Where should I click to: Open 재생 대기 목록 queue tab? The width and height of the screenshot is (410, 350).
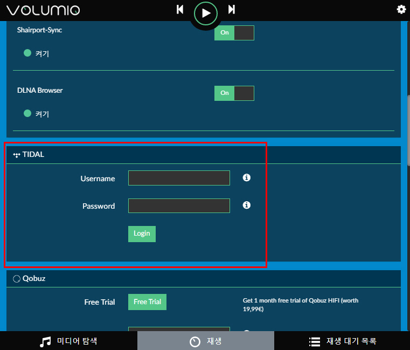click(x=342, y=341)
